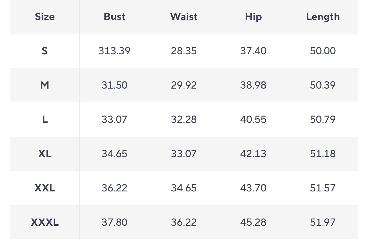Click waist value 29.92 in M row
This screenshot has width=368, height=240.
pyautogui.click(x=184, y=85)
